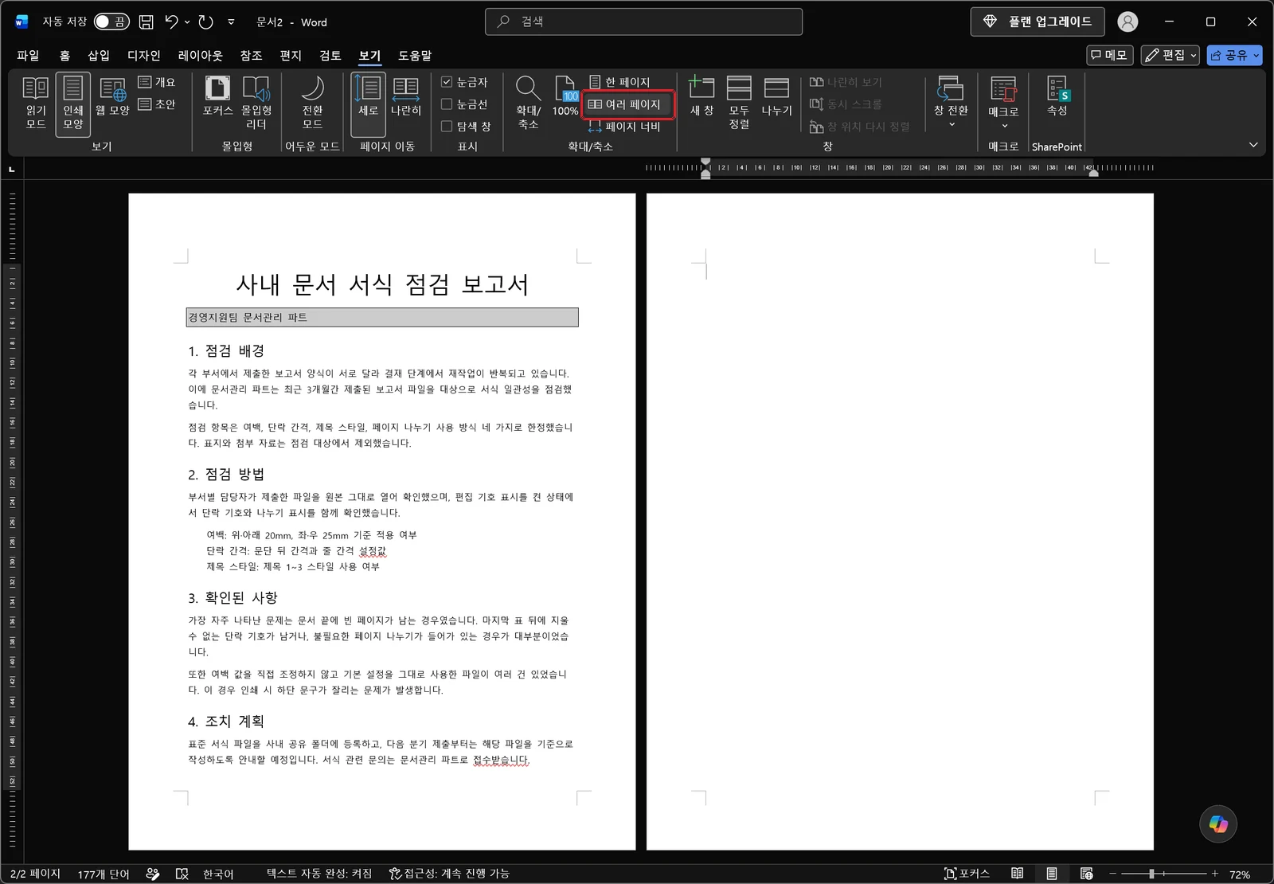The height and width of the screenshot is (884, 1274).
Task: Toggle AutoSave switch (자동 저장)
Action: tap(111, 22)
